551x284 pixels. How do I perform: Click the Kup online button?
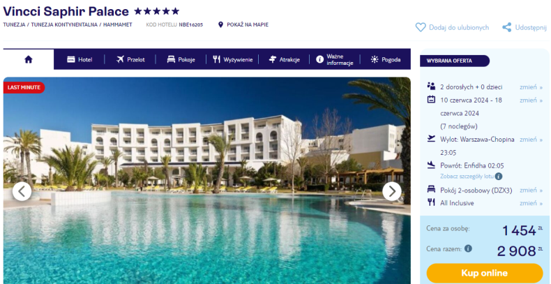485,273
